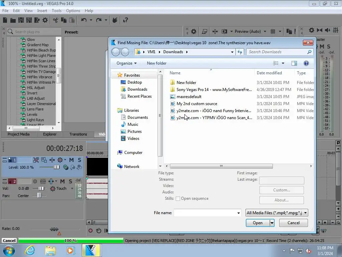Solo video track 1

click(79, 160)
